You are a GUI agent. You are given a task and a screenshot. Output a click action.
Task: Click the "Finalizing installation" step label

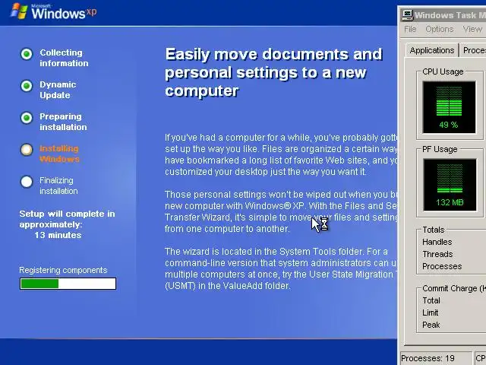(x=58, y=186)
